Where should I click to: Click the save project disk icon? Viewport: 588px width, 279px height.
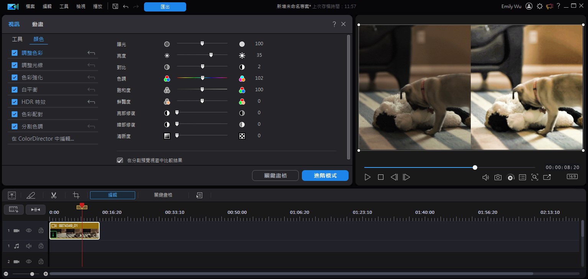point(115,7)
